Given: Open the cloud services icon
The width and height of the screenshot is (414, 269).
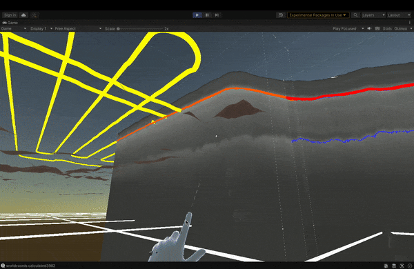Looking at the screenshot, I should [x=23, y=15].
